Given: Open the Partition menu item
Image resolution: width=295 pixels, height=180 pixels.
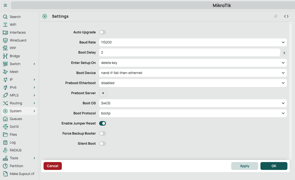Looking at the screenshot, I should (x=19, y=166).
